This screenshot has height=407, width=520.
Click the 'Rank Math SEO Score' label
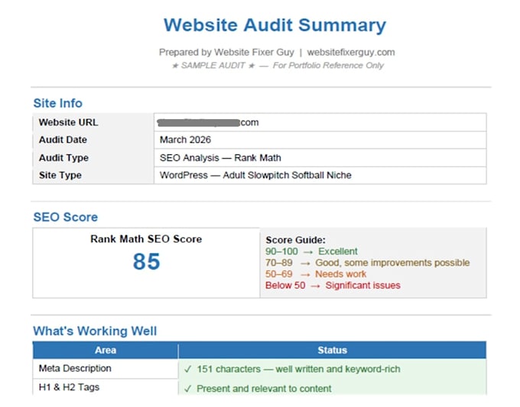point(146,239)
